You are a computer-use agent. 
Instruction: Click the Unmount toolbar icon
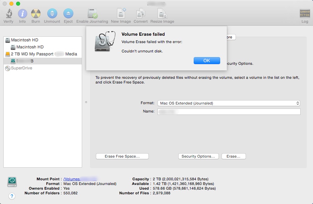(52, 13)
